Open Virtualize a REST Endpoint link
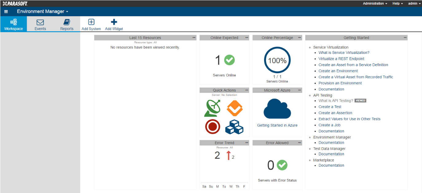The width and height of the screenshot is (422, 193). pyautogui.click(x=342, y=59)
